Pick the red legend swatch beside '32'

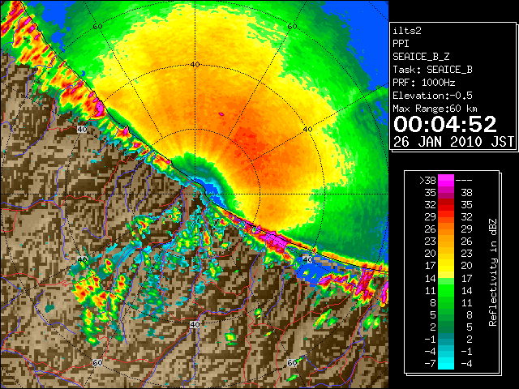point(446,205)
